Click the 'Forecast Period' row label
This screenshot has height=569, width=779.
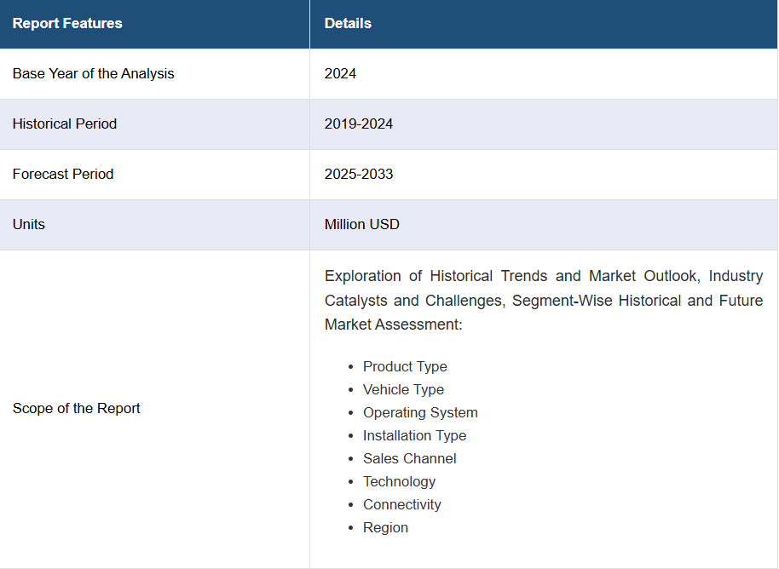coord(63,174)
